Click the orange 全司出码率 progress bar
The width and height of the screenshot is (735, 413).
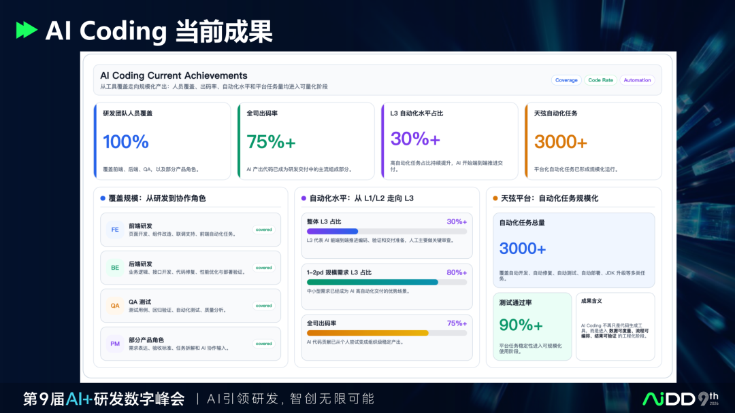click(x=387, y=333)
